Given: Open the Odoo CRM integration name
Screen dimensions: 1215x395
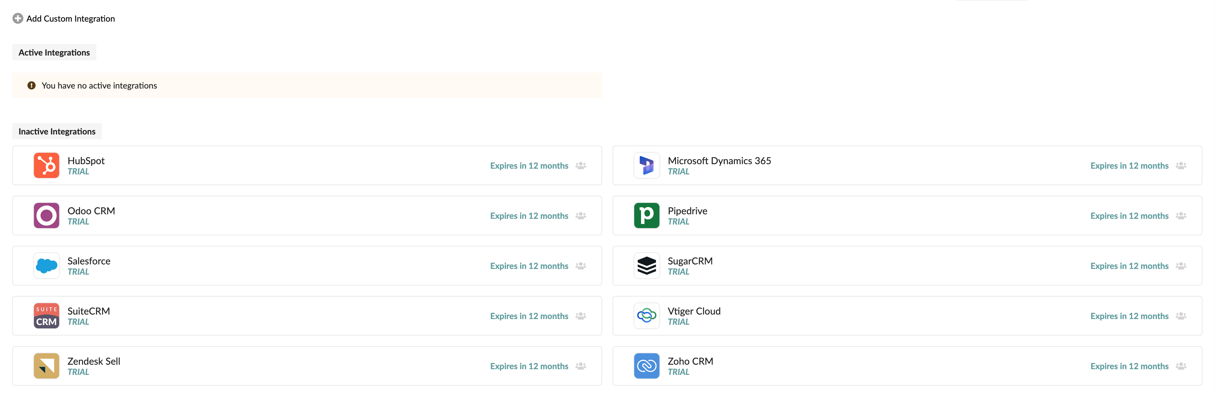Looking at the screenshot, I should pos(91,211).
